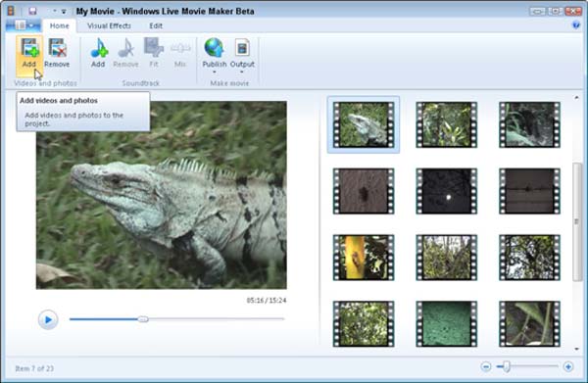Play the video preview

pyautogui.click(x=48, y=319)
